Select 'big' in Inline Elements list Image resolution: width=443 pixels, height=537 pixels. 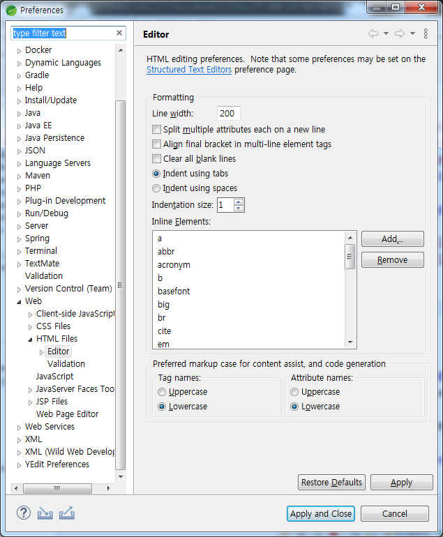(x=163, y=305)
